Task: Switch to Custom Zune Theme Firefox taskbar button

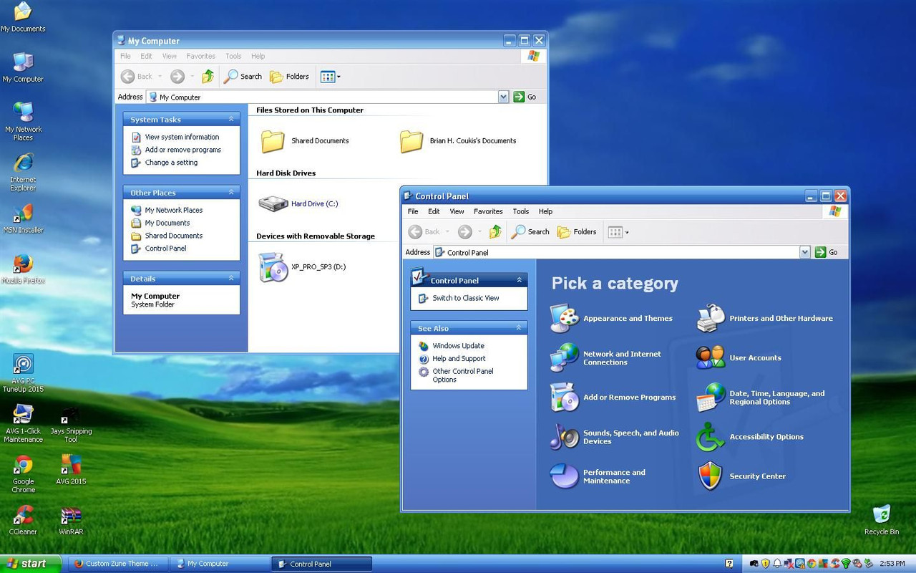Action: pos(119,564)
